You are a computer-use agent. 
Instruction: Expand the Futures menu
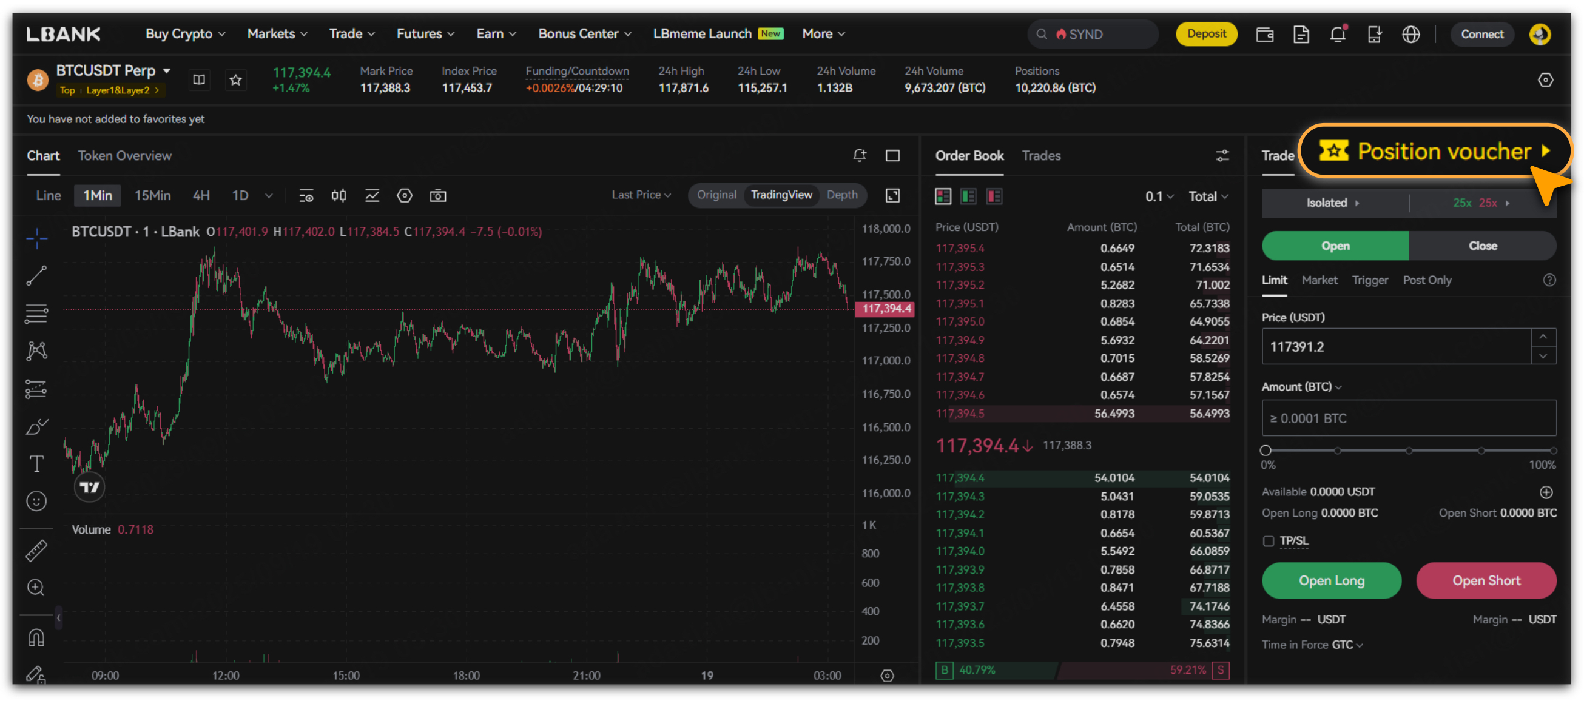point(425,34)
